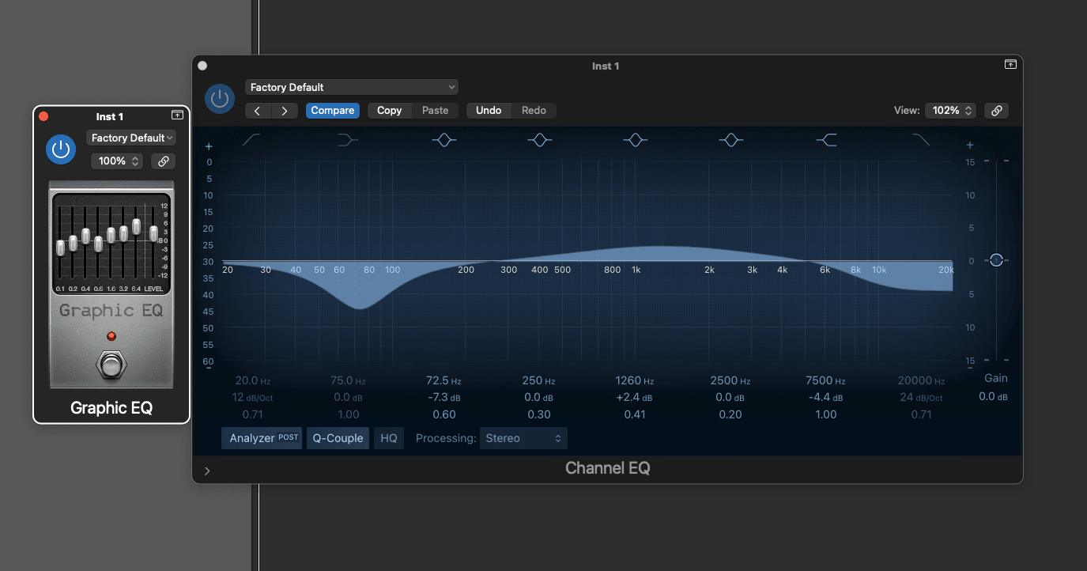Open Processing Stereo dropdown

click(523, 438)
